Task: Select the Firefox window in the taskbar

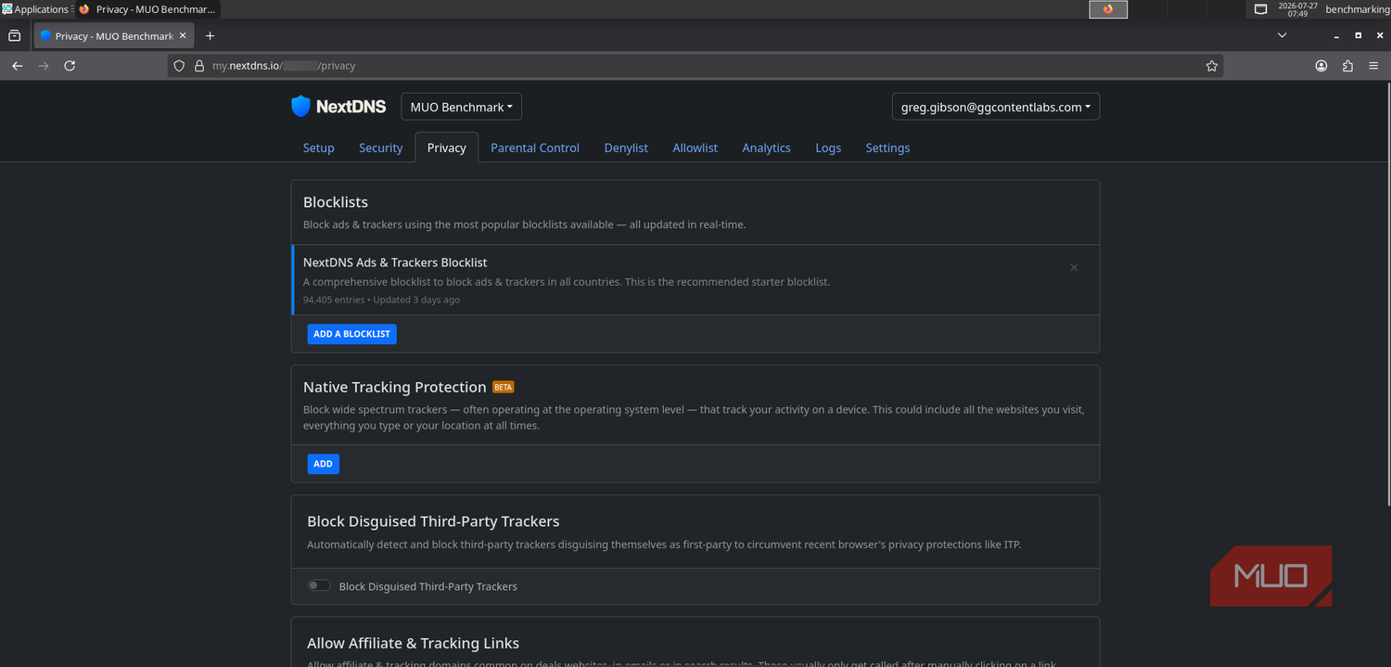Action: [147, 9]
